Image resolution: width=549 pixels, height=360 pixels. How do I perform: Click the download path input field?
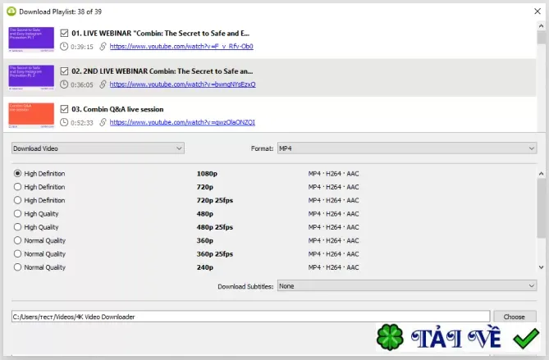[250, 317]
